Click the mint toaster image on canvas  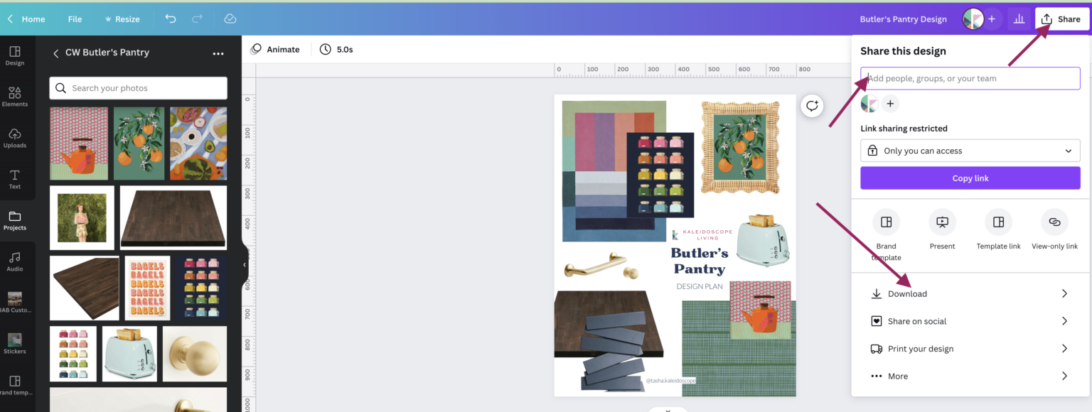point(762,239)
